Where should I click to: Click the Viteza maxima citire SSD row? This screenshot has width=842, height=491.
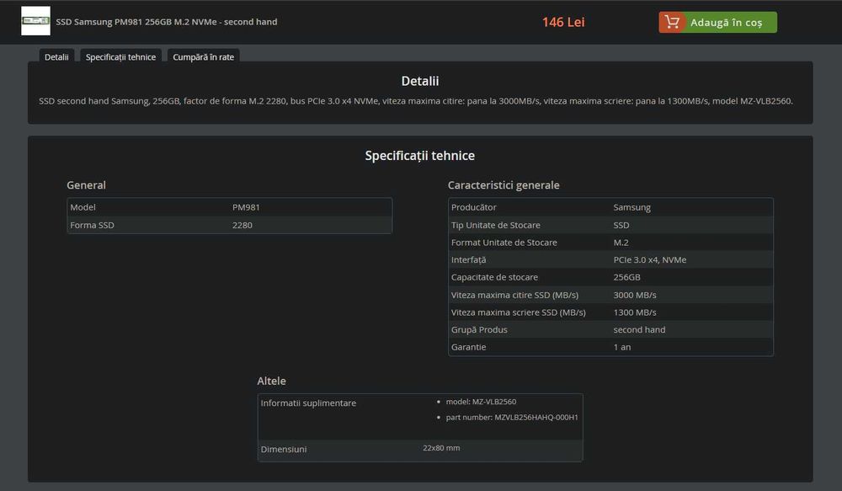click(610, 295)
